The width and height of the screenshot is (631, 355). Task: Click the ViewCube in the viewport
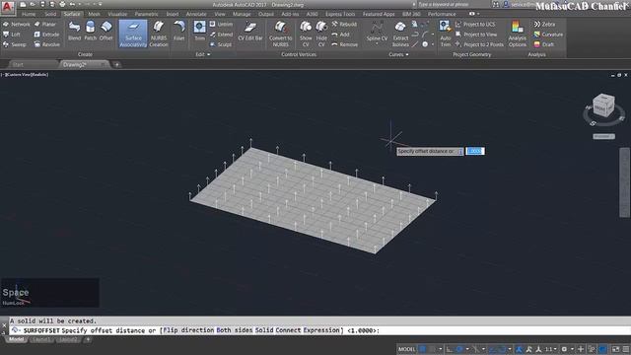tap(603, 106)
